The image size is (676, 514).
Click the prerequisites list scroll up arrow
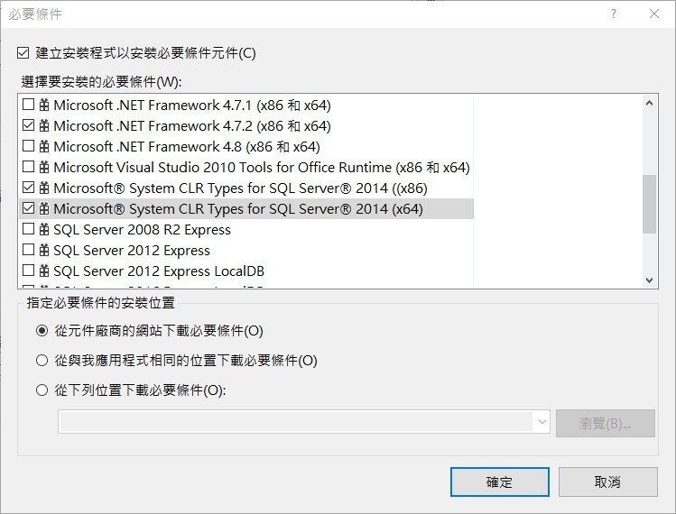click(x=649, y=104)
